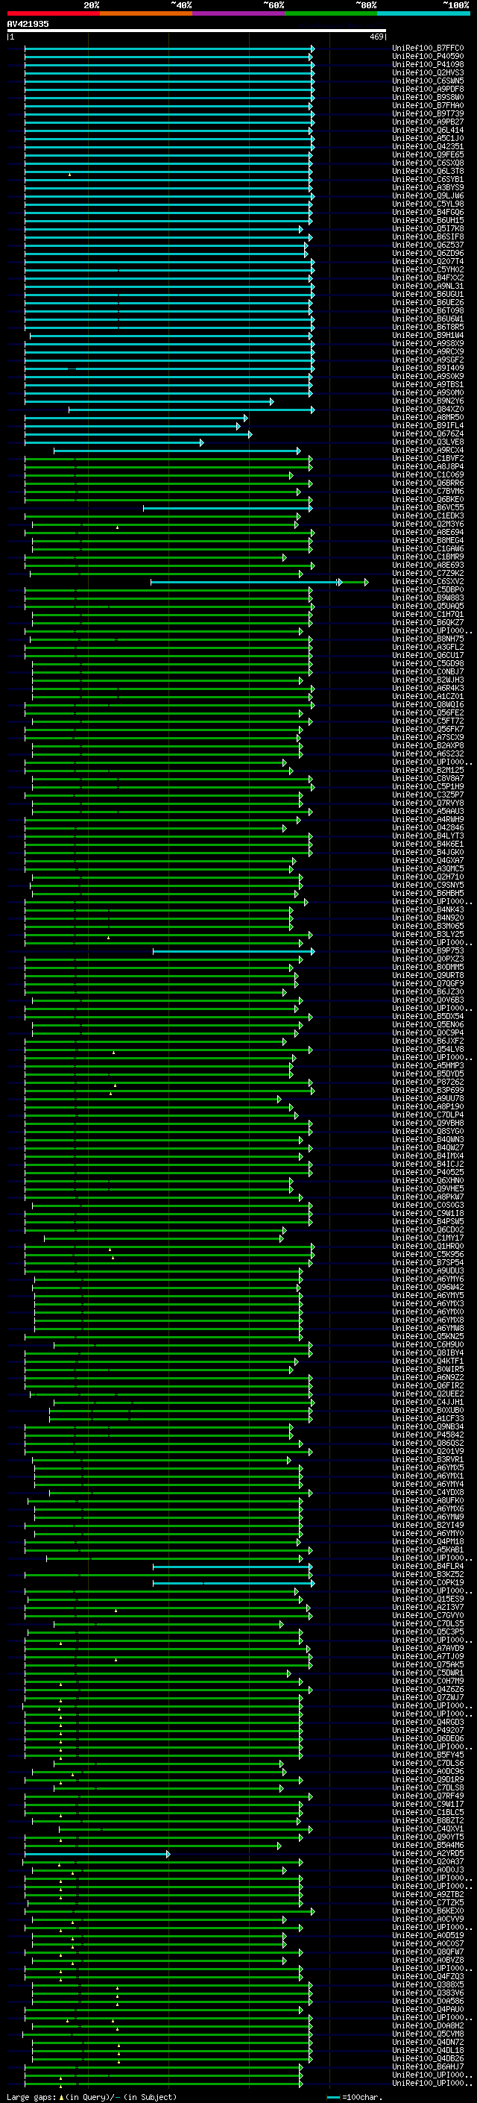
Task: Click the cyan ~100% identity legend bar
Action: click(x=423, y=13)
